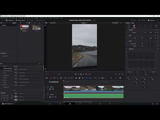Switch to the Color page
160x120 pixels.
click(90, 104)
